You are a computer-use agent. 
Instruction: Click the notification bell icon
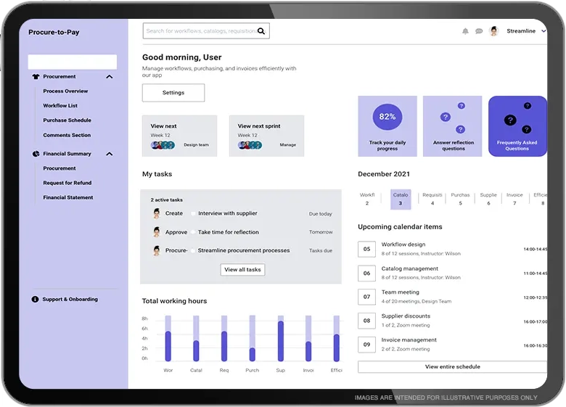465,31
